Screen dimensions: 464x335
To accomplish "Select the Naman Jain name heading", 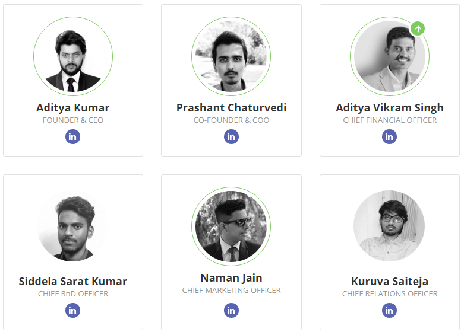I will tap(232, 278).
